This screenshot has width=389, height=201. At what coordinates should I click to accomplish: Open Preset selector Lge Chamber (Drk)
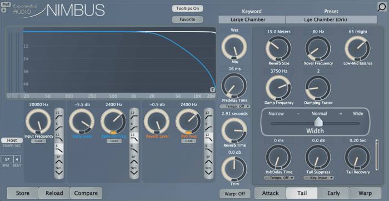[331, 19]
